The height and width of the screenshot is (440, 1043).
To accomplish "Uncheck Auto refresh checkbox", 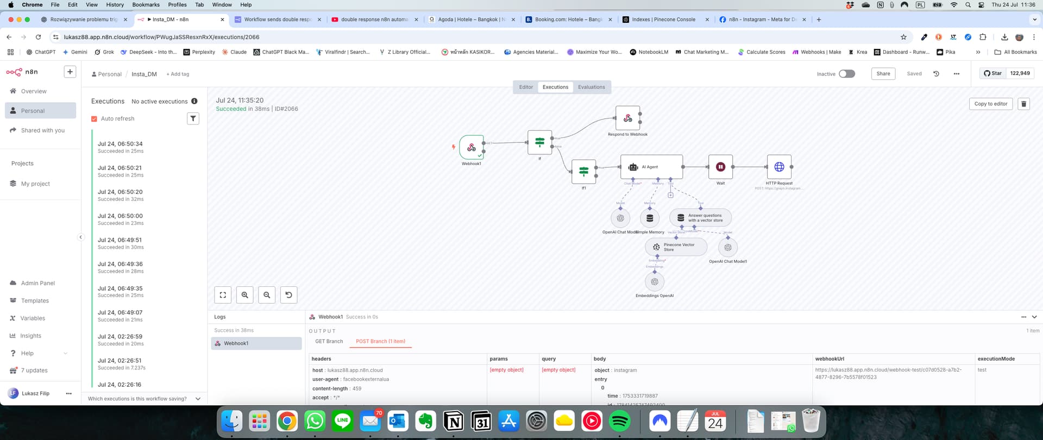I will pyautogui.click(x=94, y=118).
